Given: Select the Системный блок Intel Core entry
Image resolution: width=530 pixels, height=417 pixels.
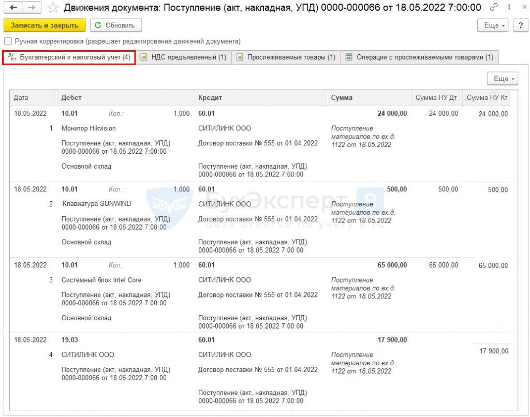Looking at the screenshot, I should (x=101, y=280).
